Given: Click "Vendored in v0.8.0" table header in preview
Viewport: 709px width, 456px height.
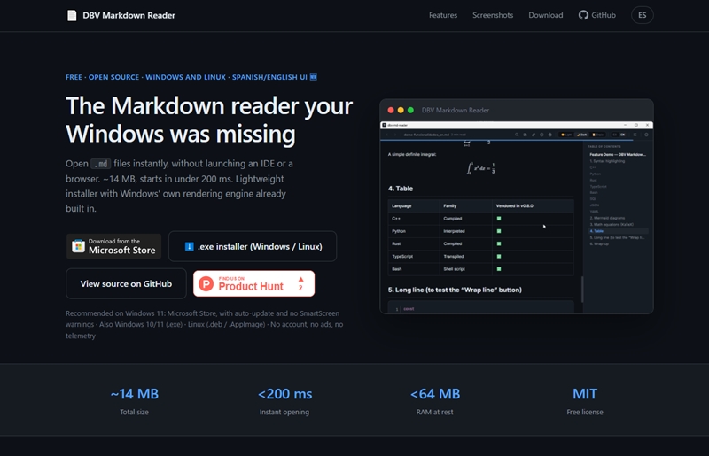Looking at the screenshot, I should click(515, 205).
